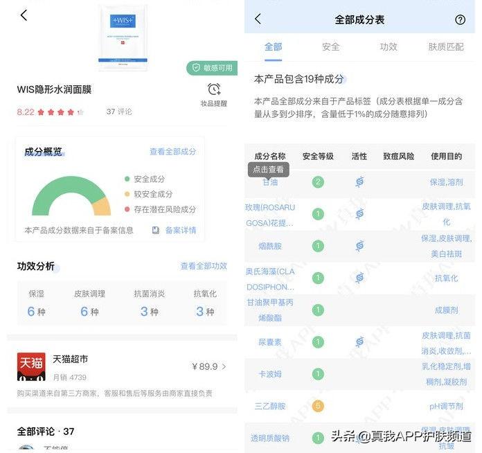482x453 pixels.
Task: Tap pH调节剂 purpose text
Action: pyautogui.click(x=446, y=406)
